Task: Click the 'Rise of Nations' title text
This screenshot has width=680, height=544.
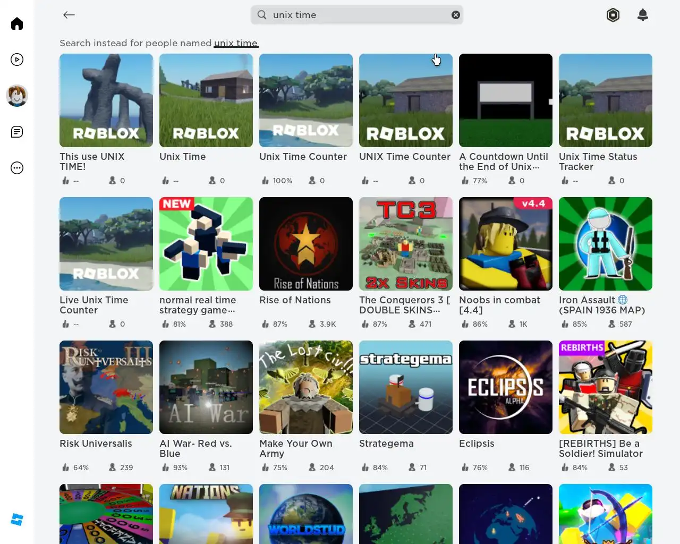Action: (x=295, y=300)
